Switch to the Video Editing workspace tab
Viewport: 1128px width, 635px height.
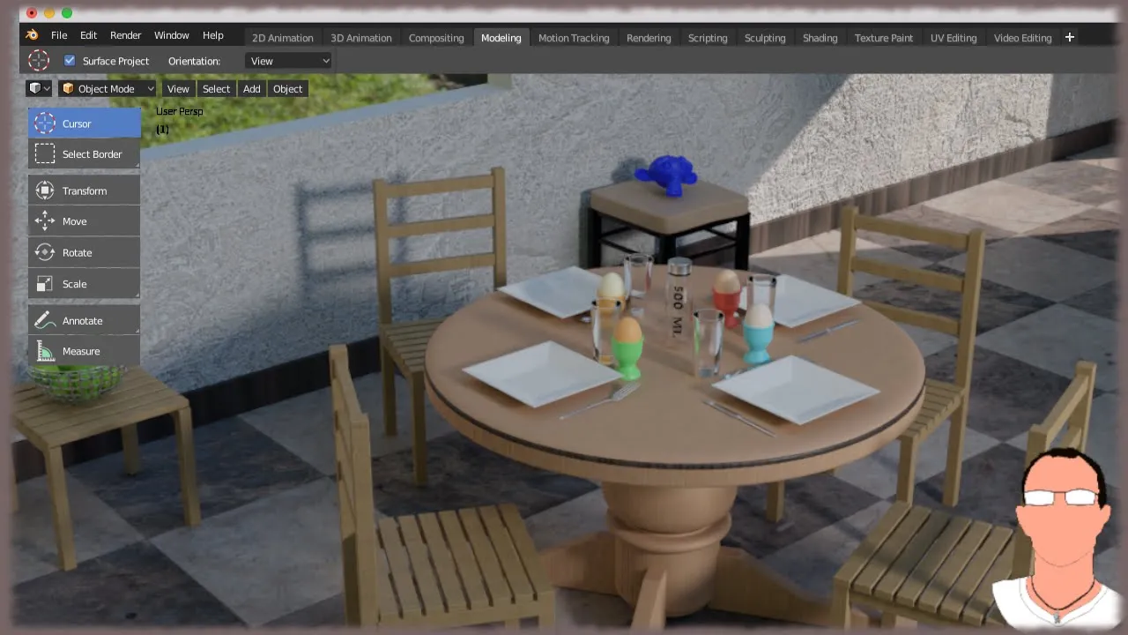pos(1023,38)
